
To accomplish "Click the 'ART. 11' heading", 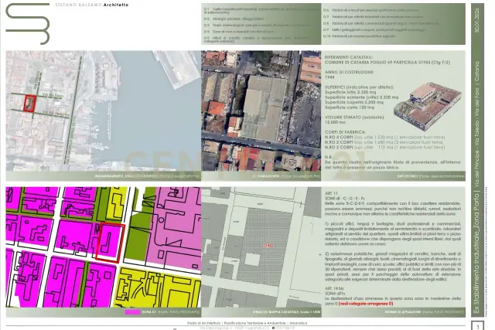I will pyautogui.click(x=331, y=193).
